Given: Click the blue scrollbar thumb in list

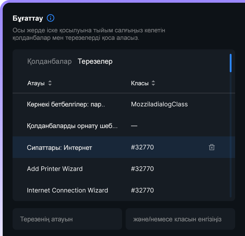Looking at the screenshot, I should point(231,63).
